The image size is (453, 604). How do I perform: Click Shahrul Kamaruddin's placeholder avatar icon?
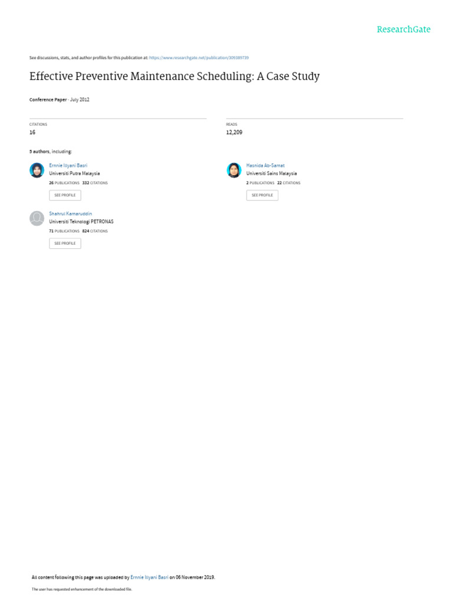point(37,218)
